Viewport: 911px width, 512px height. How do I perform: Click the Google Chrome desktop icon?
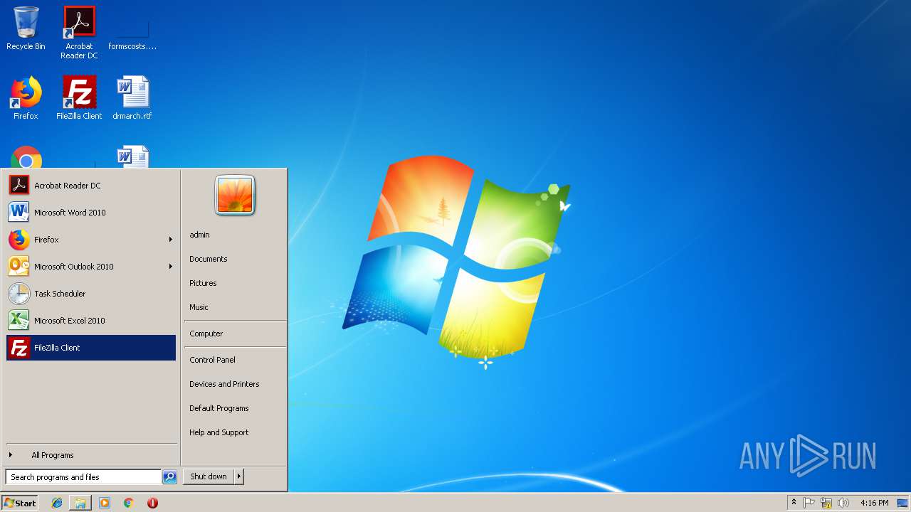[x=26, y=158]
